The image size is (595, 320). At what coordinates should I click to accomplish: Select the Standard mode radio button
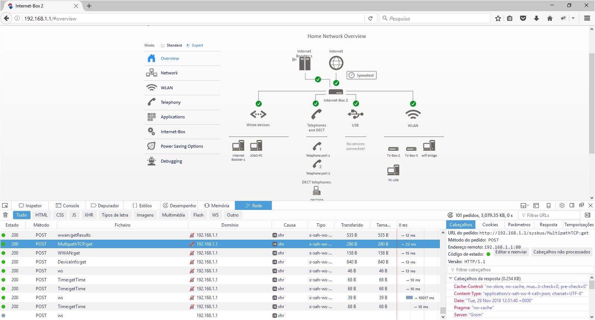click(x=162, y=45)
